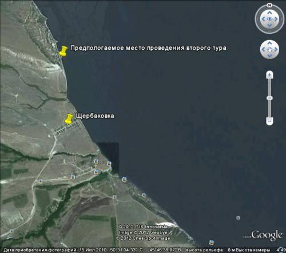Open the Щербаковка placemark label

tap(95, 116)
